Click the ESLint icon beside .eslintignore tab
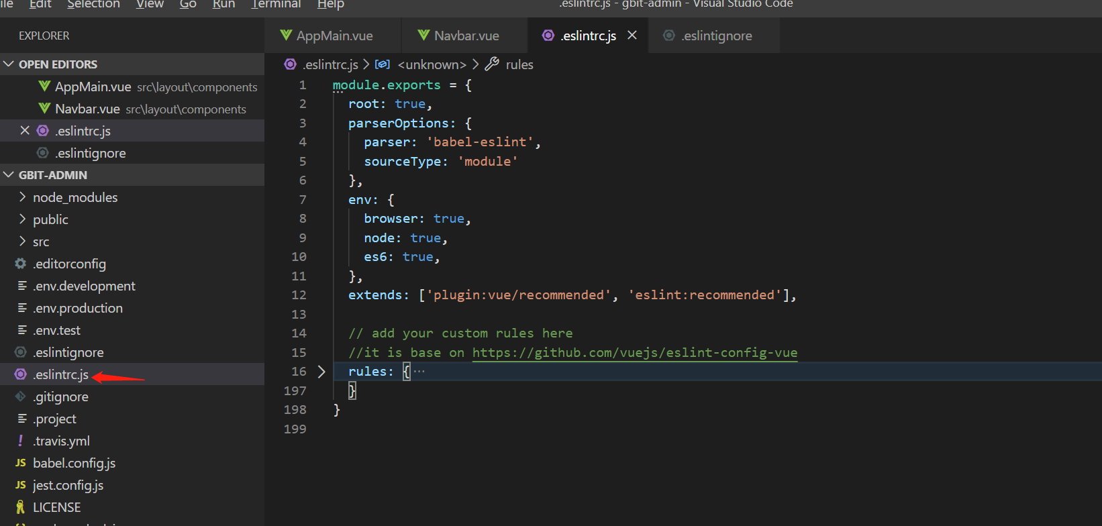 pyautogui.click(x=668, y=36)
